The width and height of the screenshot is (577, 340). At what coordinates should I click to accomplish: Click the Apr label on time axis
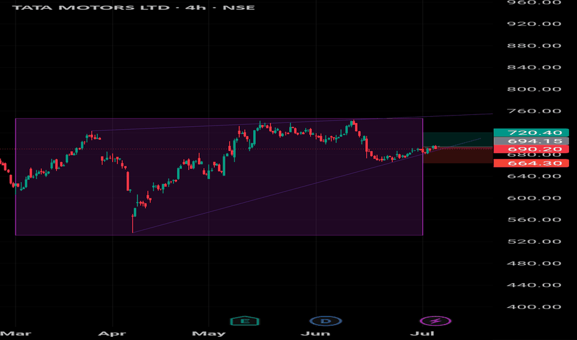(112, 334)
